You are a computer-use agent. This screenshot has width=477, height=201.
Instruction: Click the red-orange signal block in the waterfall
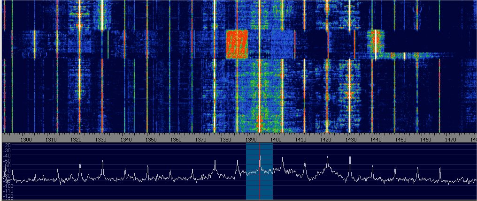click(x=237, y=44)
